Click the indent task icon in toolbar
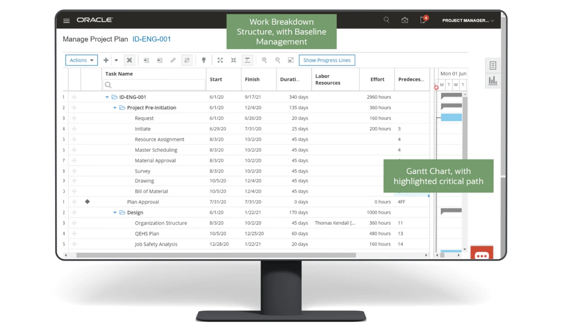The height and width of the screenshot is (323, 574). 146,60
